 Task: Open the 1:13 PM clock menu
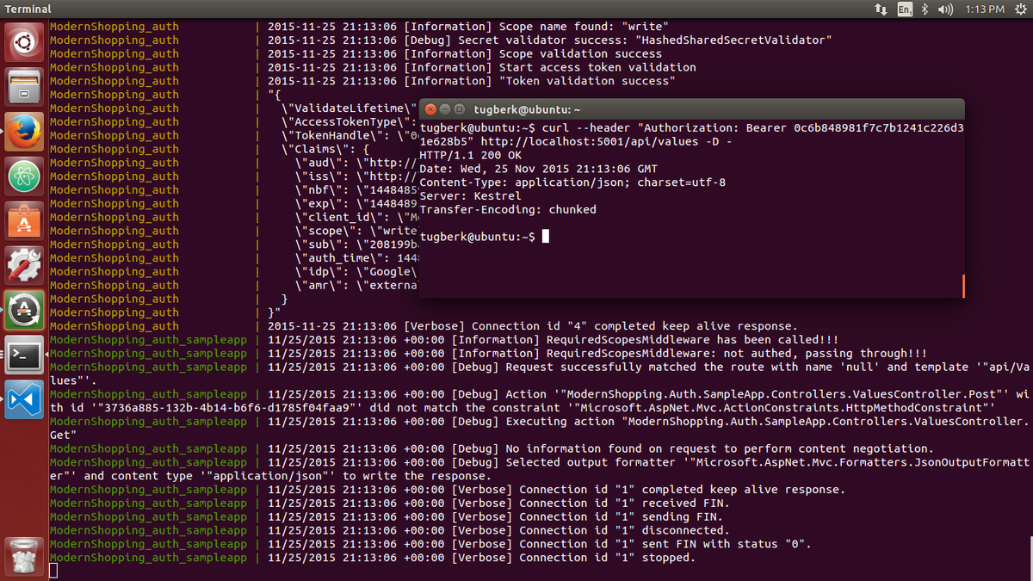[983, 9]
